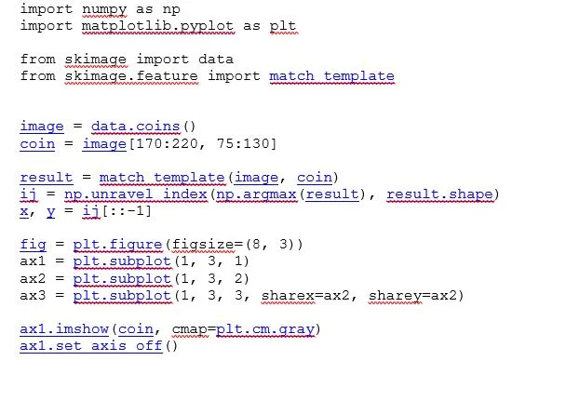The width and height of the screenshot is (566, 401).
Task: Follow the plt.cm.gray link
Action: (x=265, y=329)
